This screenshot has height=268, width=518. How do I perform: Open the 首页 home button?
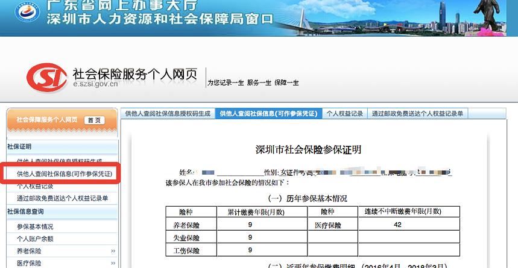coord(94,120)
